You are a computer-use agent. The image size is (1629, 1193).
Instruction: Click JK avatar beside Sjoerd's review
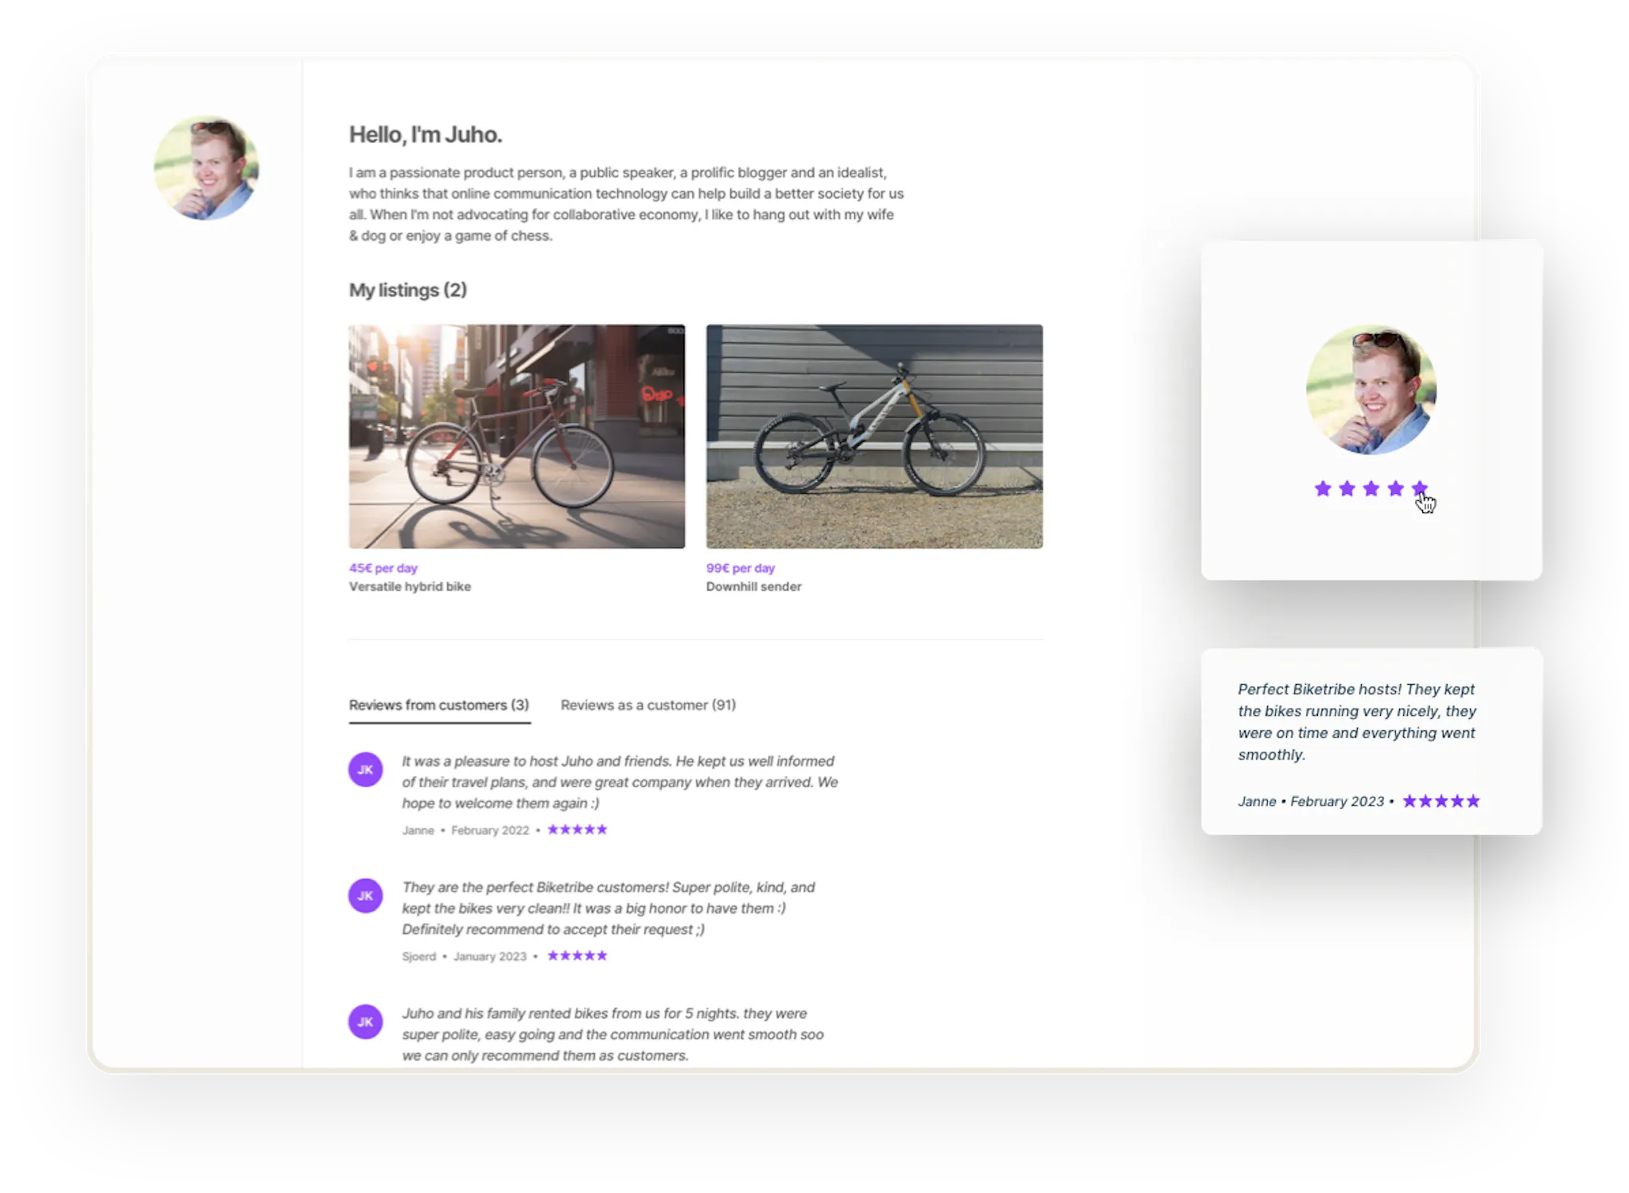point(365,896)
